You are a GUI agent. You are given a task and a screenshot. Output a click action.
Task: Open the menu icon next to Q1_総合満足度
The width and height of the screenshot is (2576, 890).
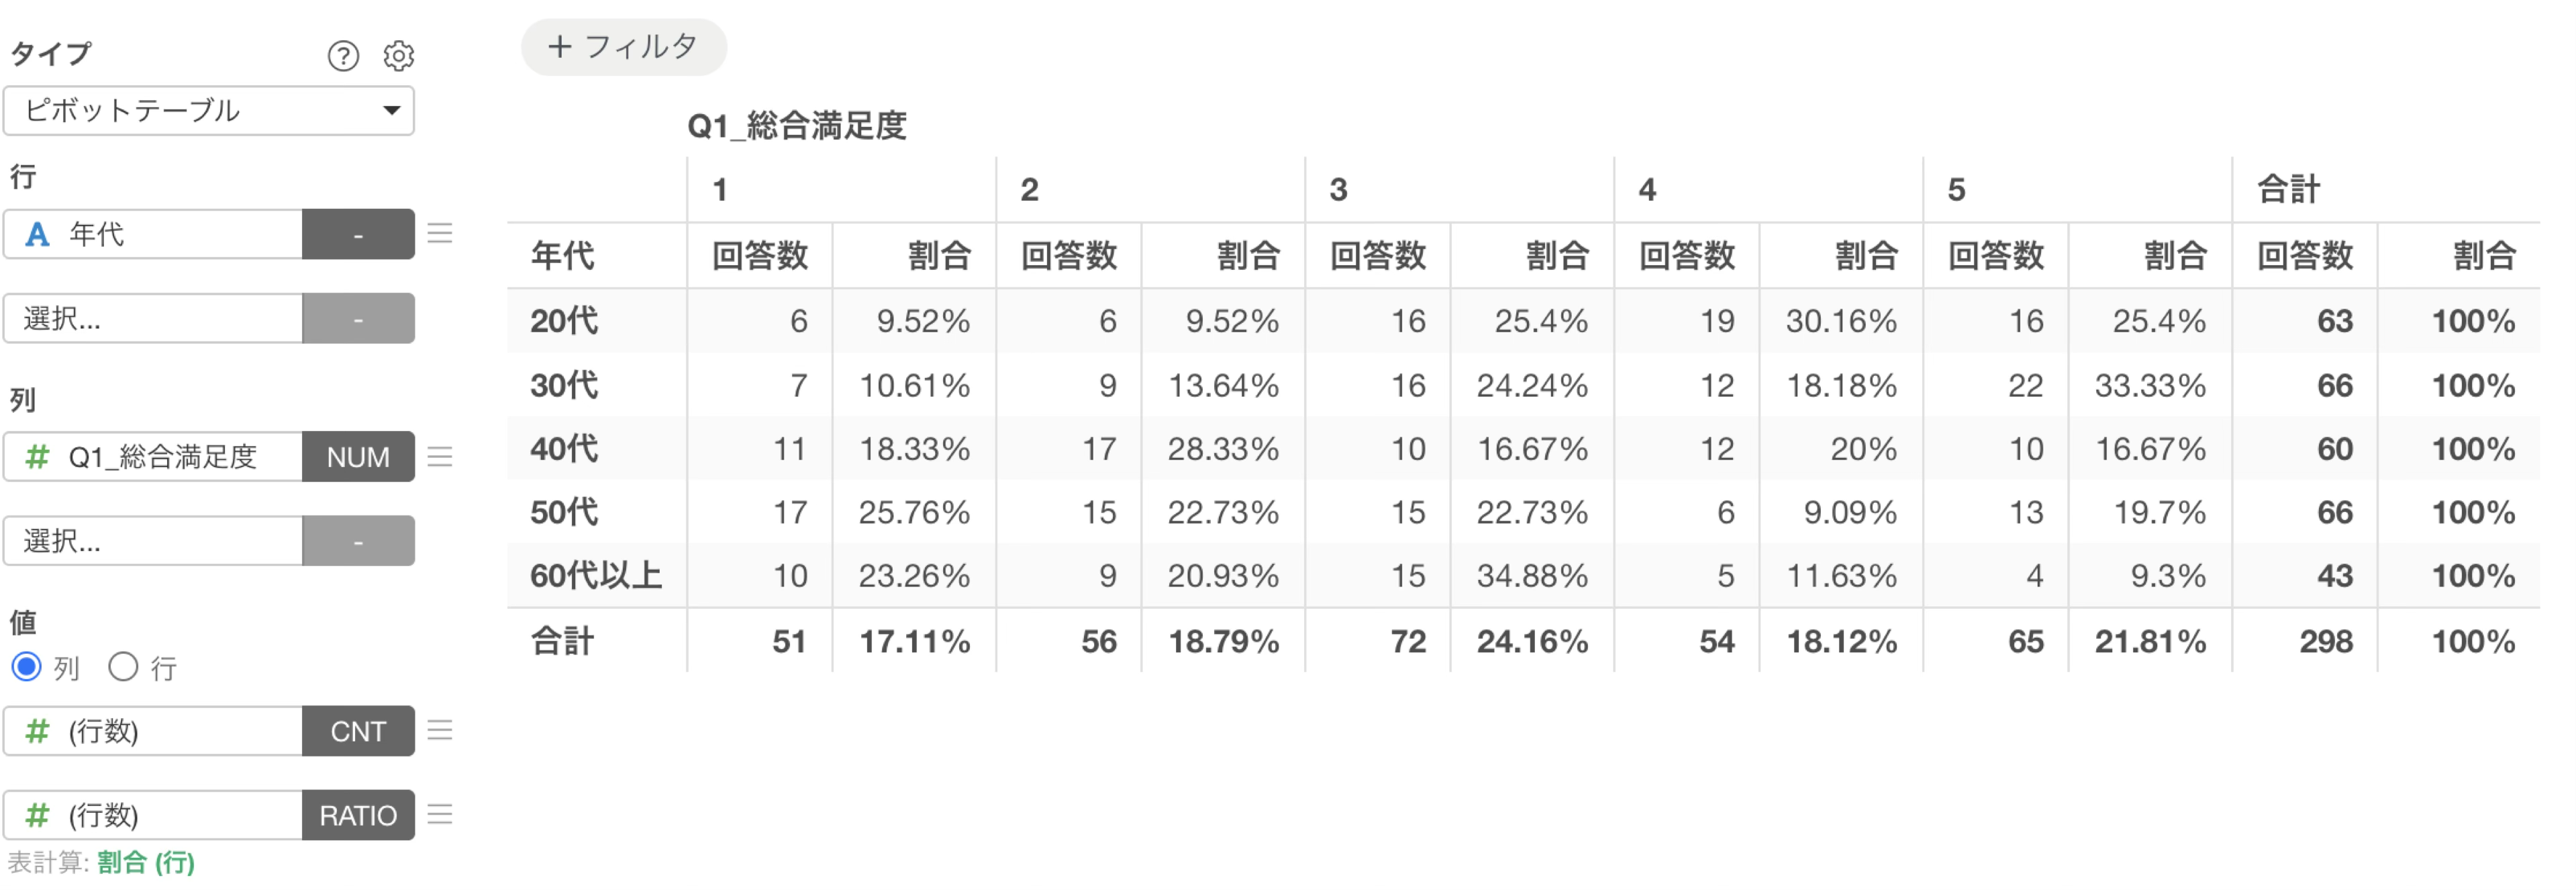coord(440,456)
